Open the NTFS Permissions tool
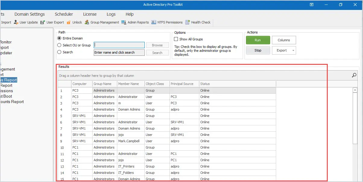The width and height of the screenshot is (363, 182). coord(167,22)
